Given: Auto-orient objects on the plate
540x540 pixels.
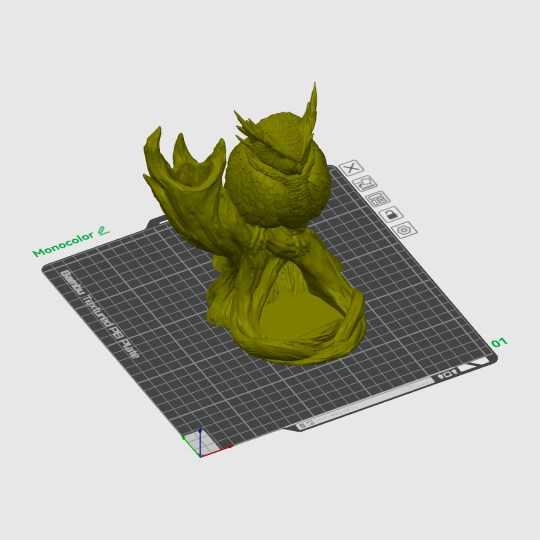Looking at the screenshot, I should pos(365,183).
